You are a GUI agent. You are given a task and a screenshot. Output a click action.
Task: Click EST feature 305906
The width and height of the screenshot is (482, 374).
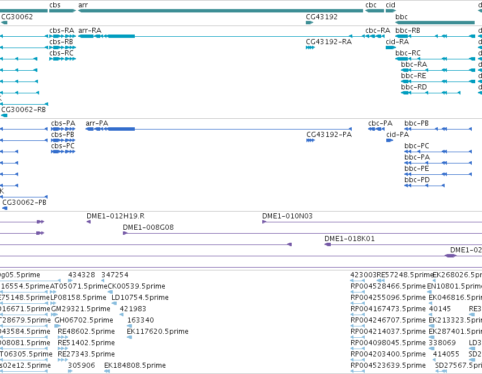(70, 371)
